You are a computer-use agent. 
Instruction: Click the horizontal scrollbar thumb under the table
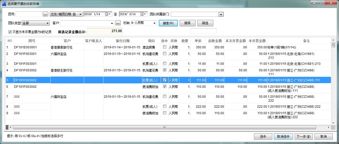coord(164,127)
